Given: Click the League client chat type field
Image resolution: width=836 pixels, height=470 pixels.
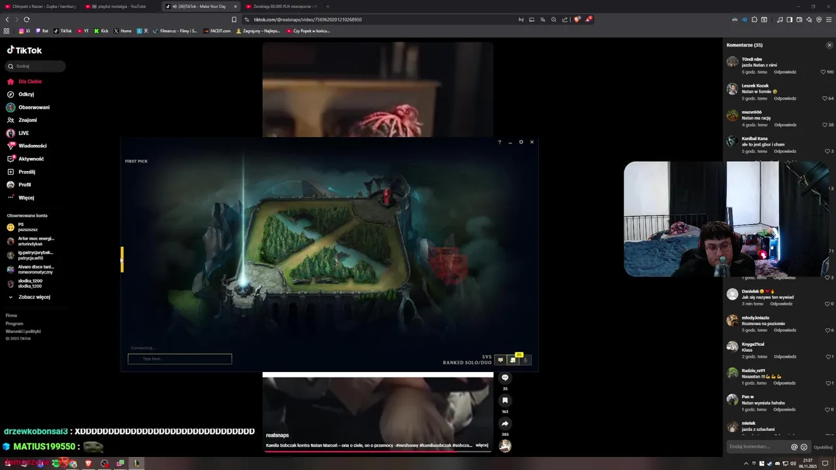Looking at the screenshot, I should point(180,358).
